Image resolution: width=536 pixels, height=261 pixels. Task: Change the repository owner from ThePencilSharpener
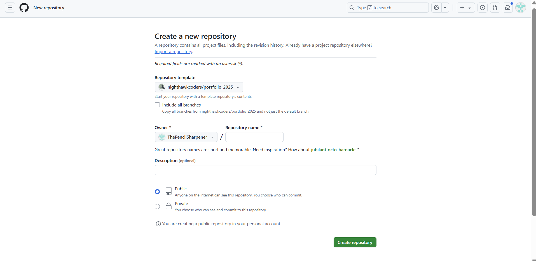186,137
